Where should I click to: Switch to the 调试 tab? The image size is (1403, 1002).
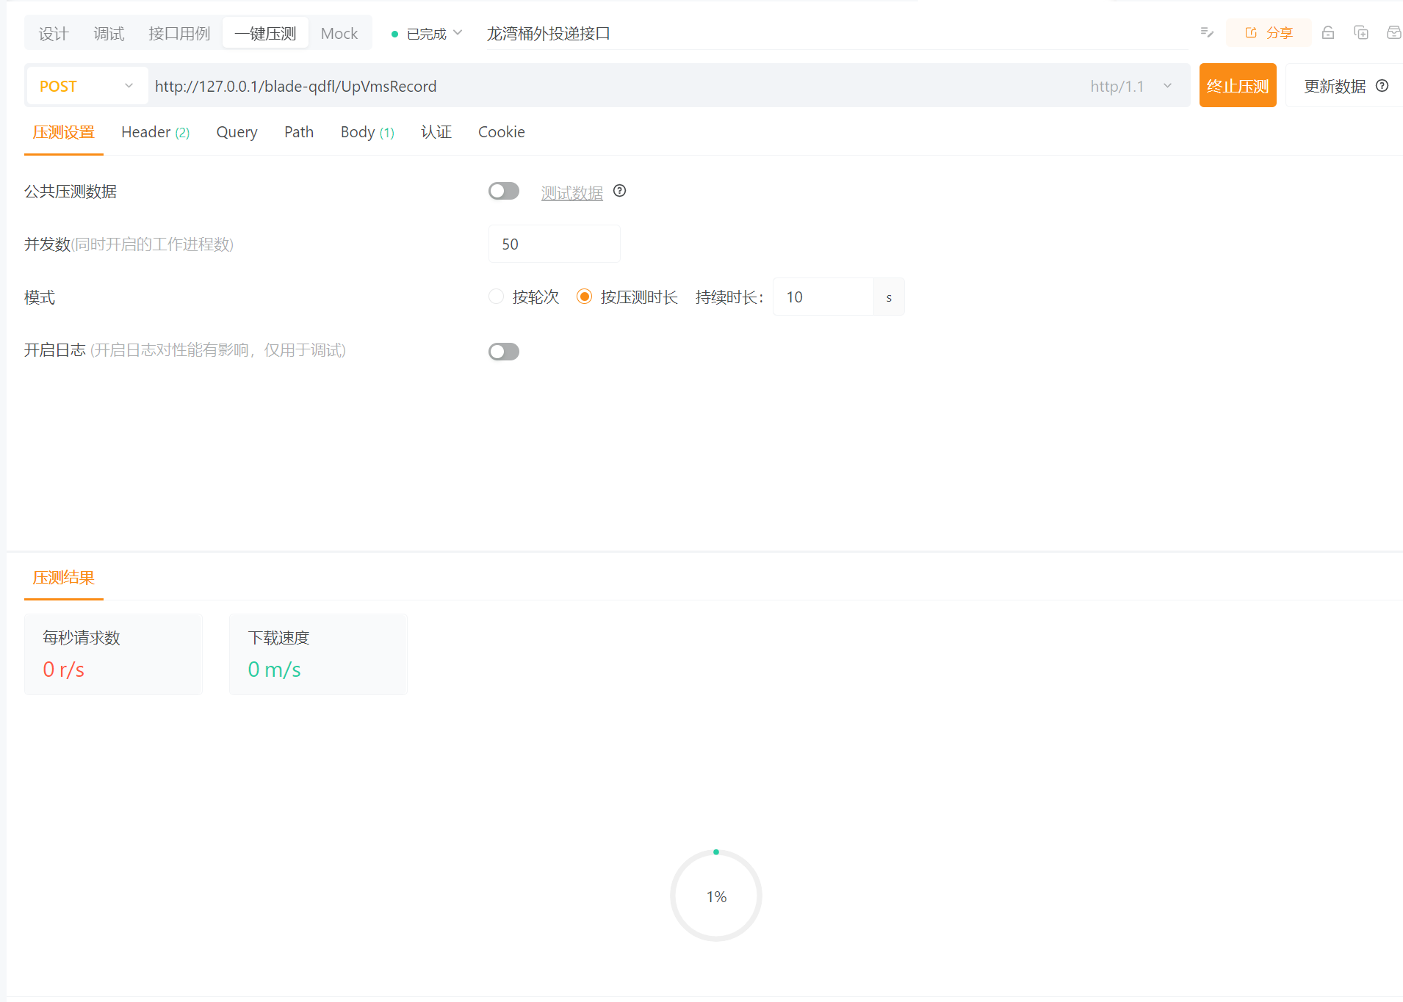pyautogui.click(x=108, y=32)
